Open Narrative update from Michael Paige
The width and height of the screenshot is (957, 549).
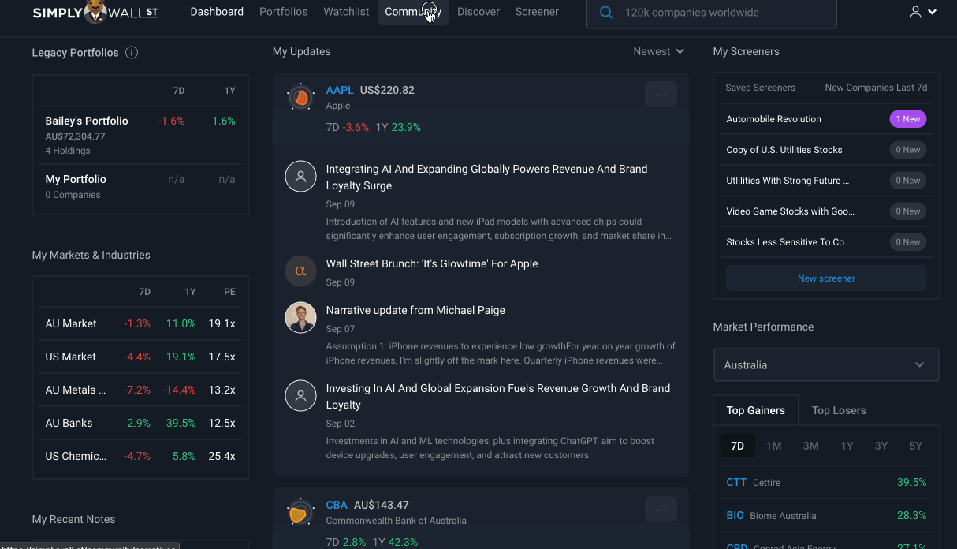415,310
